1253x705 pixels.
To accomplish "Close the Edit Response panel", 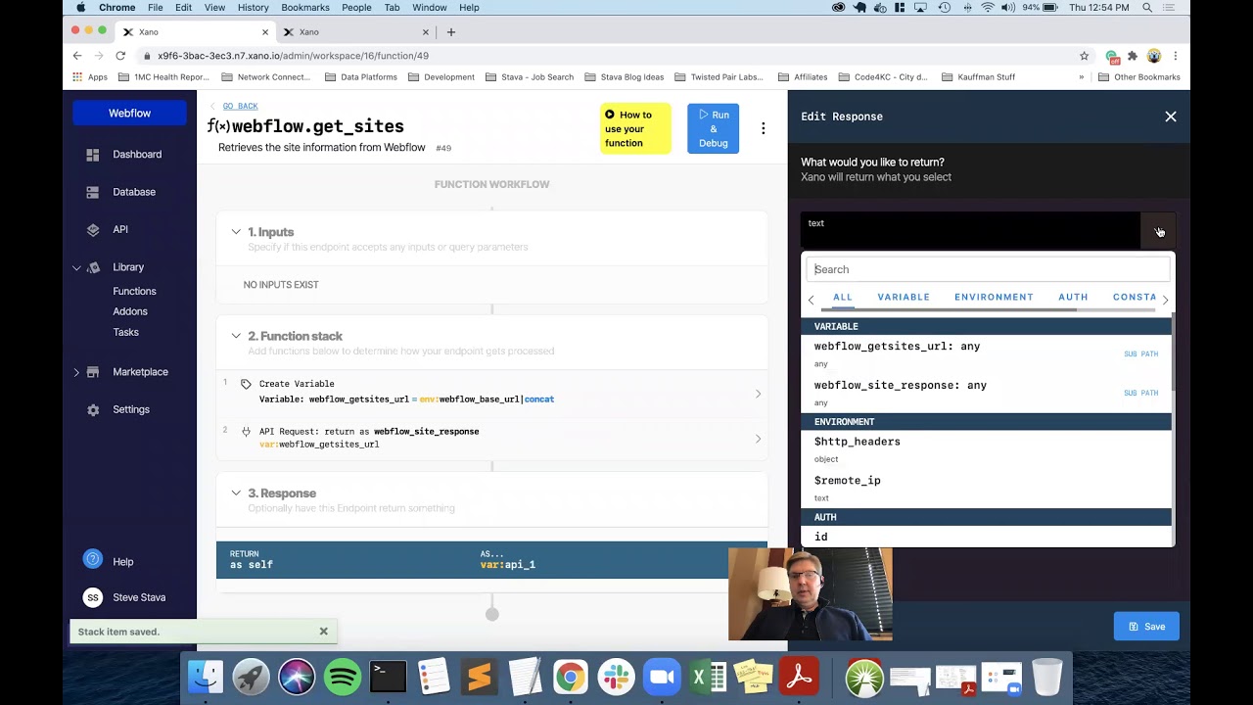I will 1171,117.
